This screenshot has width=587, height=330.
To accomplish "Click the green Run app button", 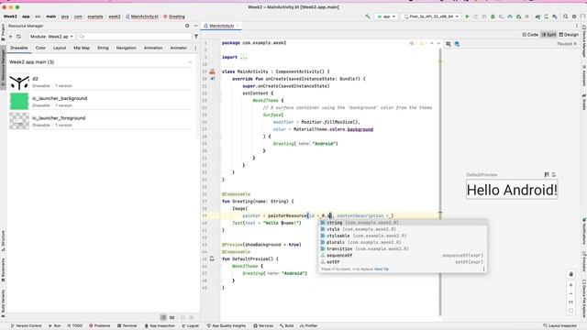I will pyautogui.click(x=467, y=16).
